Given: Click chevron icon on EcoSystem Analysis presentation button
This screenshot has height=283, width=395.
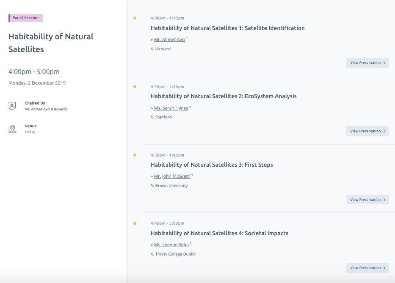Looking at the screenshot, I should (384, 131).
